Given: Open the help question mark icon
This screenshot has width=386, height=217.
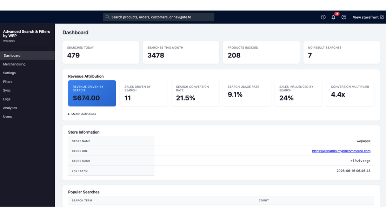Looking at the screenshot, I should (323, 17).
